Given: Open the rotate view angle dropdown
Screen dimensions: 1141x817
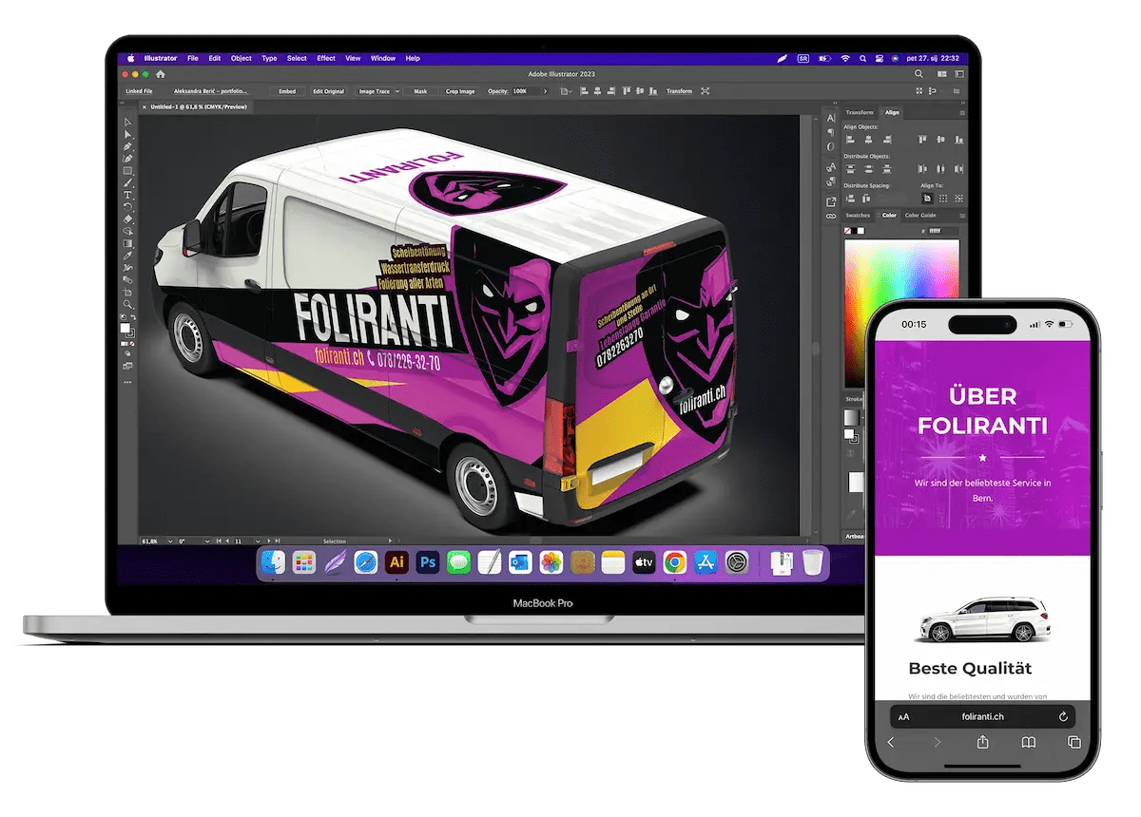Looking at the screenshot, I should [x=207, y=541].
